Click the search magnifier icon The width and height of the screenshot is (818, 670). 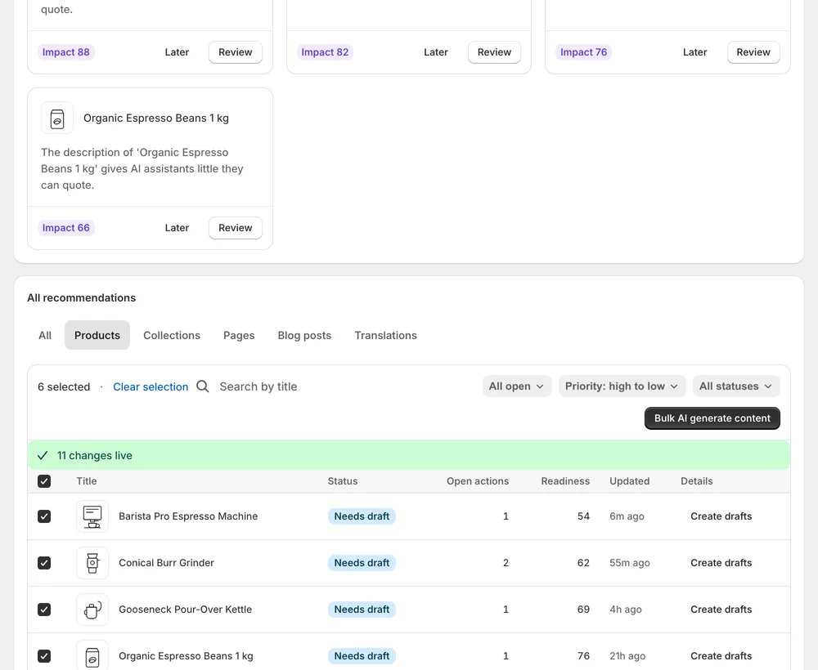pos(202,386)
